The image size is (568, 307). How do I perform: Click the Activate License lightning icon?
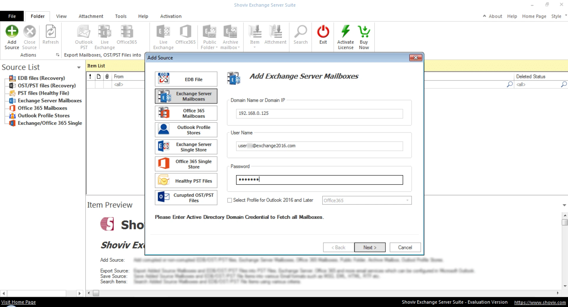pyautogui.click(x=345, y=32)
